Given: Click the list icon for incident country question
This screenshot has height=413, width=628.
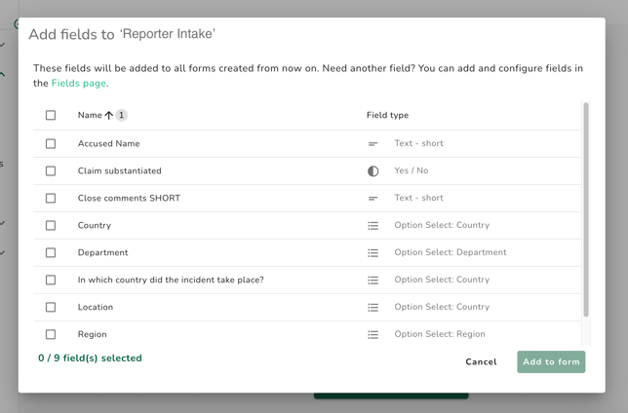Looking at the screenshot, I should [x=373, y=281].
